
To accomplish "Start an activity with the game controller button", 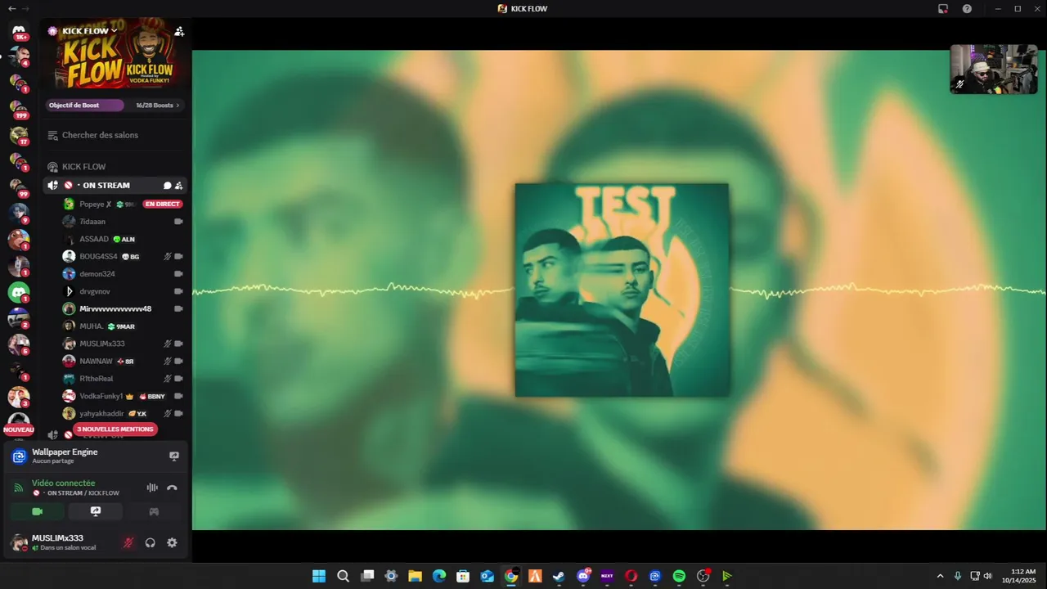I will pyautogui.click(x=154, y=511).
